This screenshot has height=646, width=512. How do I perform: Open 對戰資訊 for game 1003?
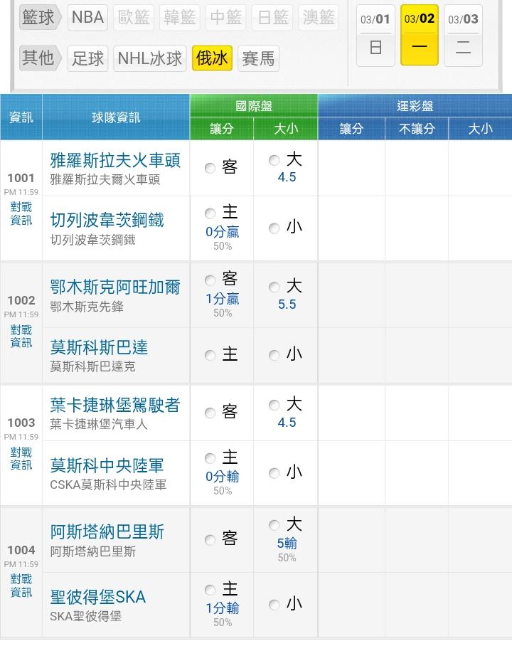21,458
